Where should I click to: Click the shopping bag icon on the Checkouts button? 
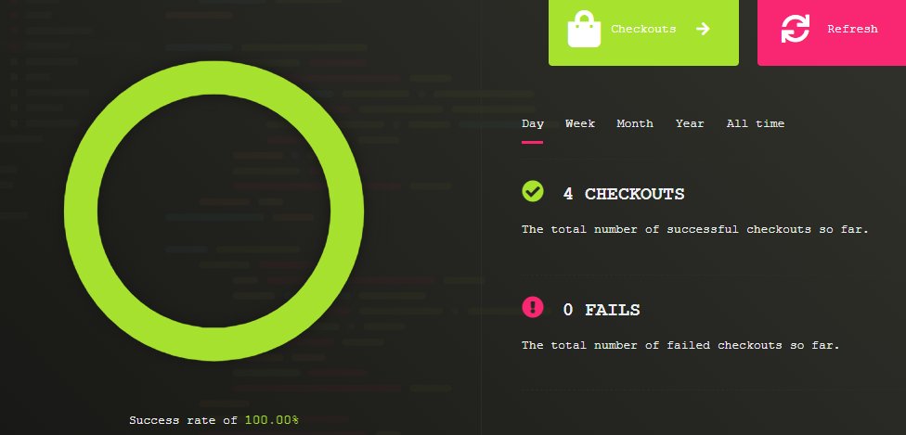point(584,30)
